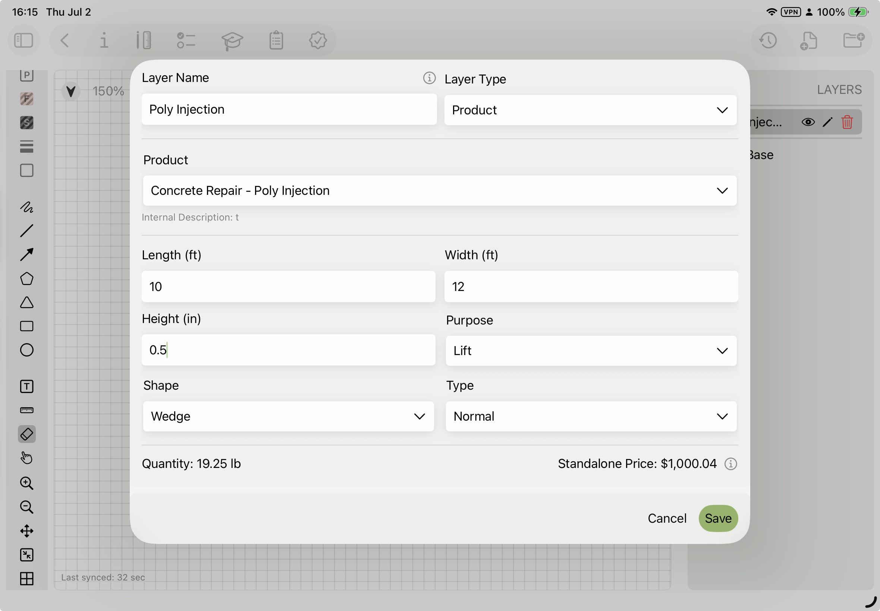
Task: Click the fit-to-screen collapse icon
Action: pyautogui.click(x=27, y=555)
